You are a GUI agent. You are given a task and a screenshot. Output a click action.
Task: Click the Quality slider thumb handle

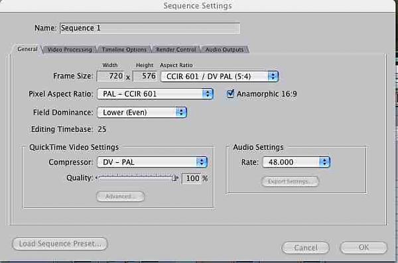[x=174, y=178]
